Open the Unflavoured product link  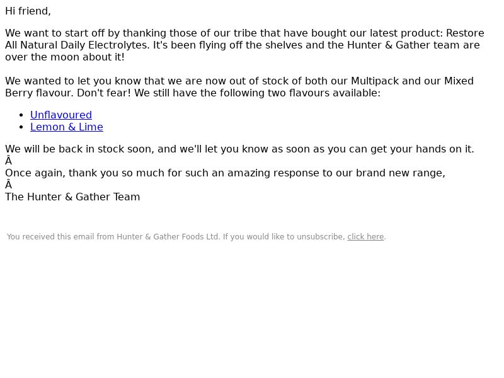point(61,115)
